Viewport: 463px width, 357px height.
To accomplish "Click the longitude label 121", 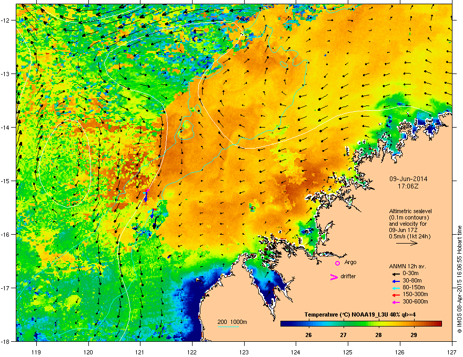I will 140,352.
